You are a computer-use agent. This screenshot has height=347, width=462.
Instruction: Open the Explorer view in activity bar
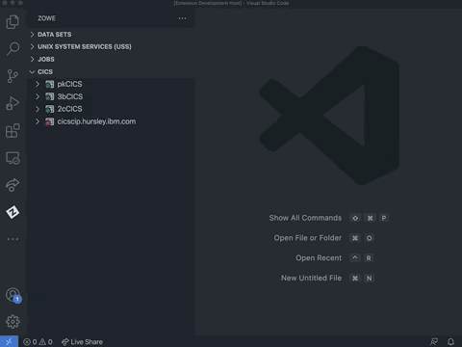tap(13, 22)
